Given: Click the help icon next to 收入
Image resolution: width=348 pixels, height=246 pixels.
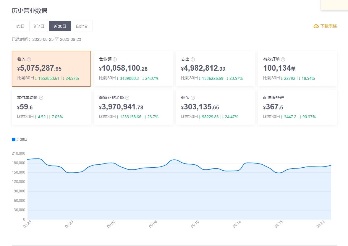Looking at the screenshot, I should [29, 59].
